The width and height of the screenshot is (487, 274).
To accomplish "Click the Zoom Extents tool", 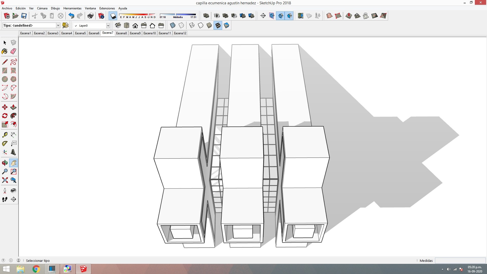I will point(5,180).
